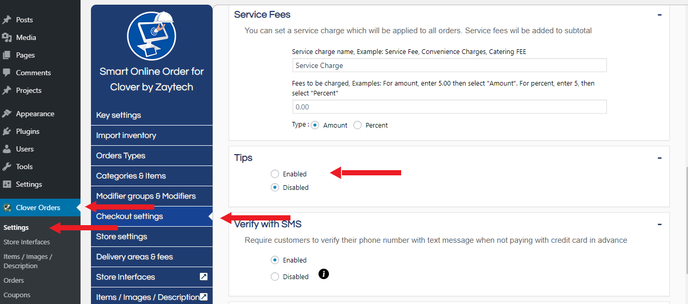
Task: Open Items / Images / Description plugin tab
Action: (152, 296)
